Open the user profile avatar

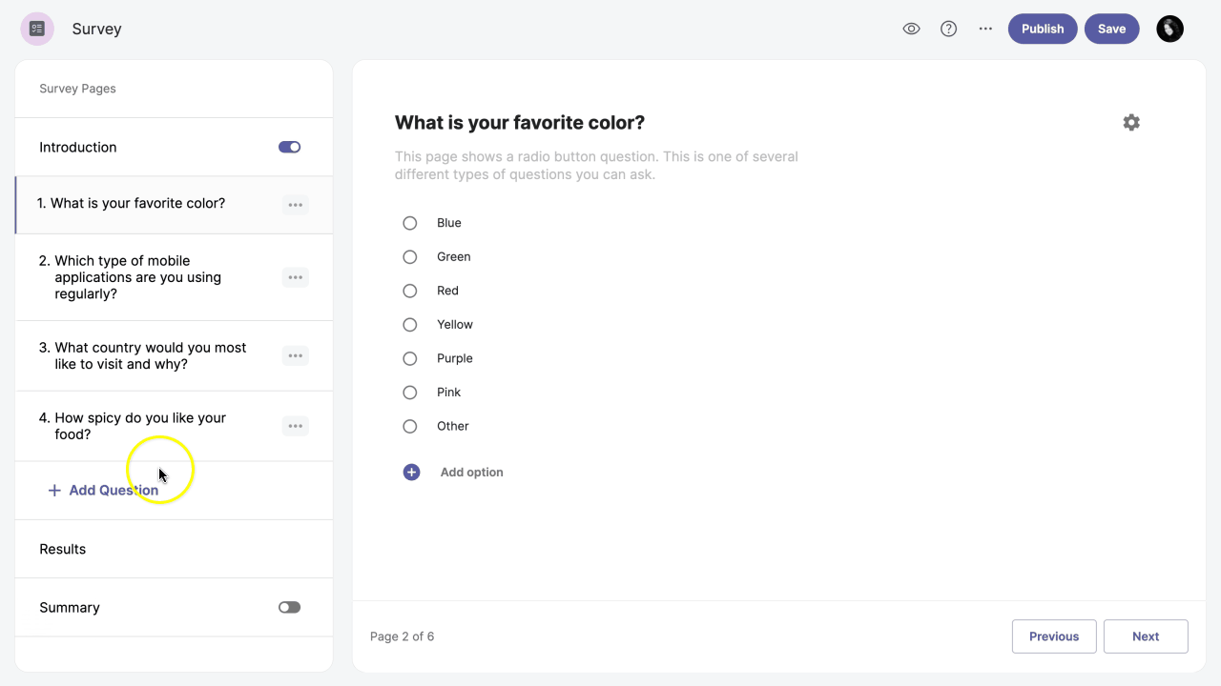click(1169, 29)
